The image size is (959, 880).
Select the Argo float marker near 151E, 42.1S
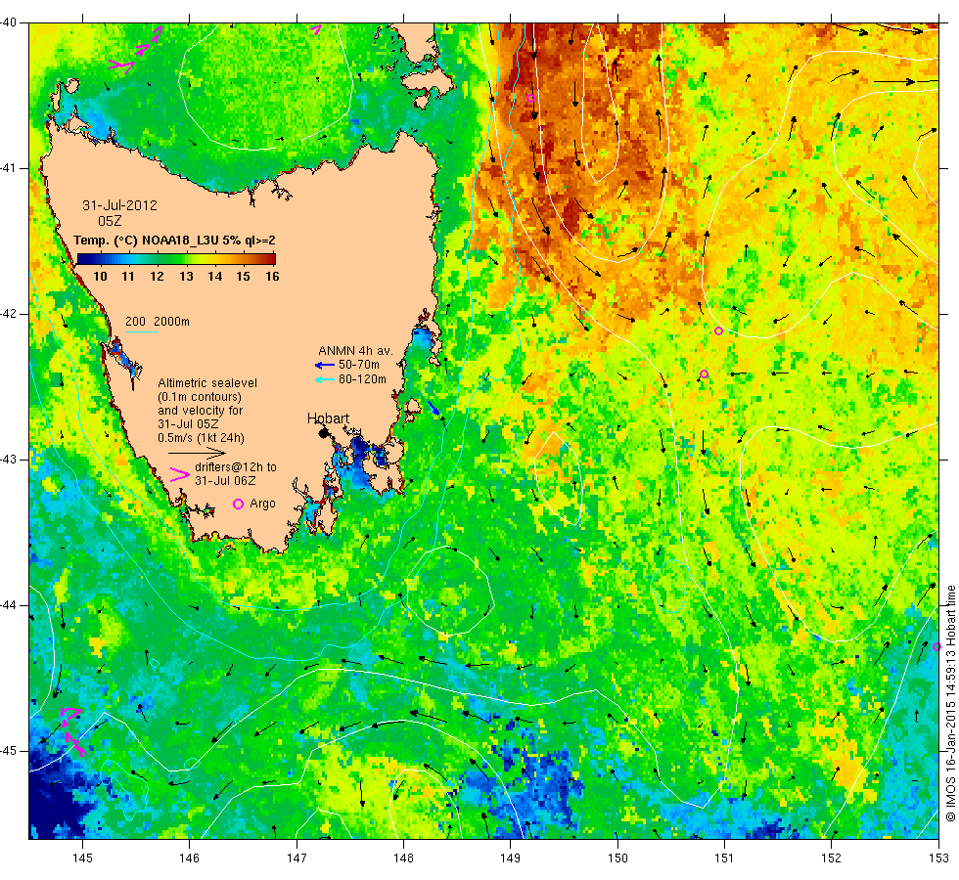pos(718,331)
